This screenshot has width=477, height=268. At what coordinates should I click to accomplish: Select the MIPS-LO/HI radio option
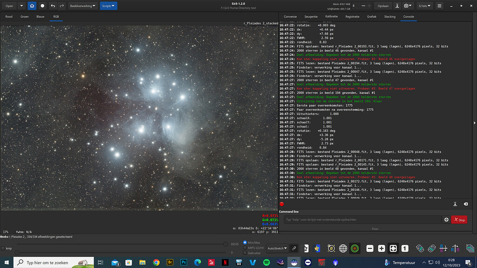[245, 248]
